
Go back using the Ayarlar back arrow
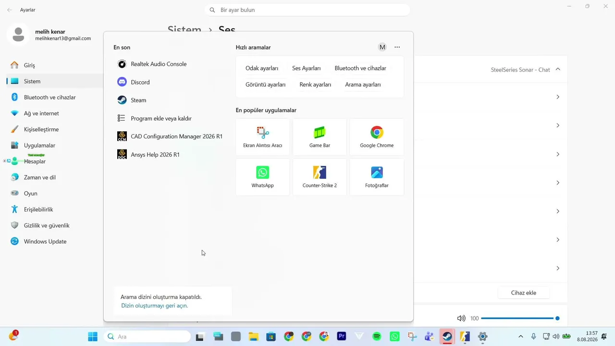pos(10,10)
